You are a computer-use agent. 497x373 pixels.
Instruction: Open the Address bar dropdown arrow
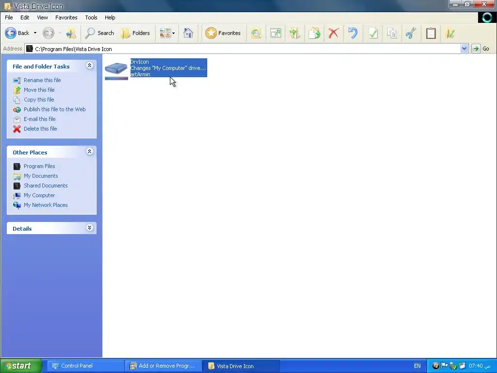coord(464,49)
